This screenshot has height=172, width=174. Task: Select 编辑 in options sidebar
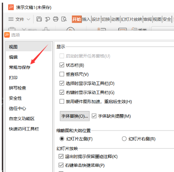29,57
